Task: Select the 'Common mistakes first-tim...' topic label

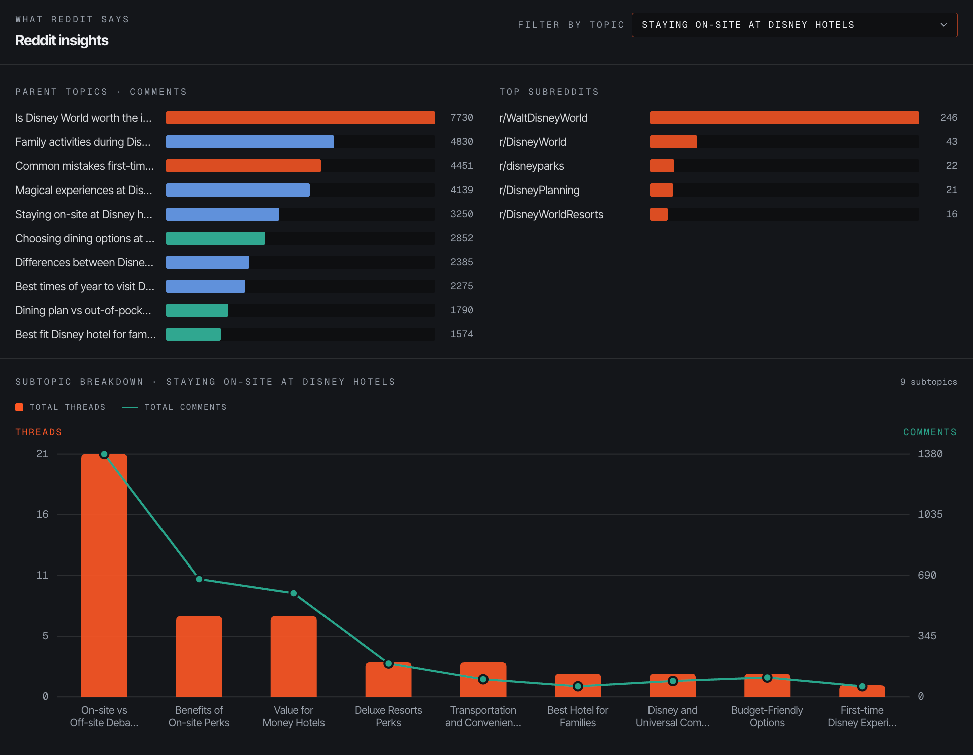Action: pyautogui.click(x=85, y=166)
